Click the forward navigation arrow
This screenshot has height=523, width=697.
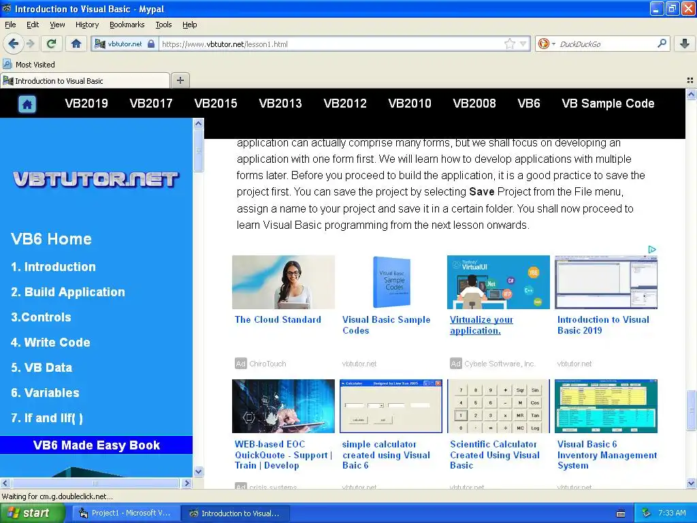pyautogui.click(x=31, y=44)
